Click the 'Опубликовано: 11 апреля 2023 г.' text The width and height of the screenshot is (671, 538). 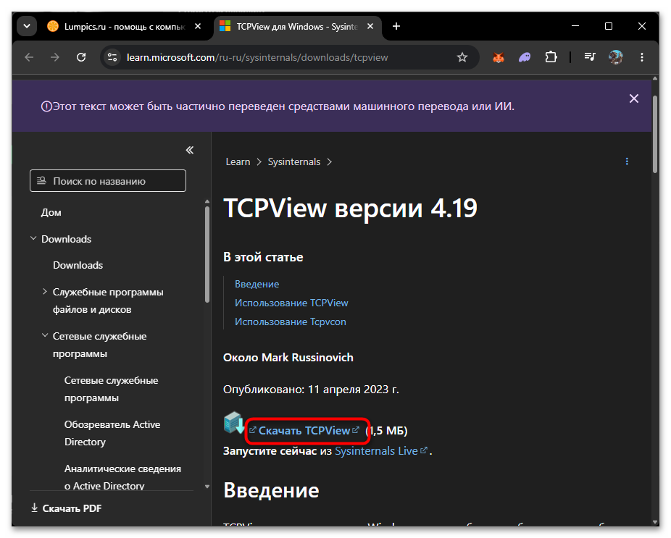(x=311, y=390)
